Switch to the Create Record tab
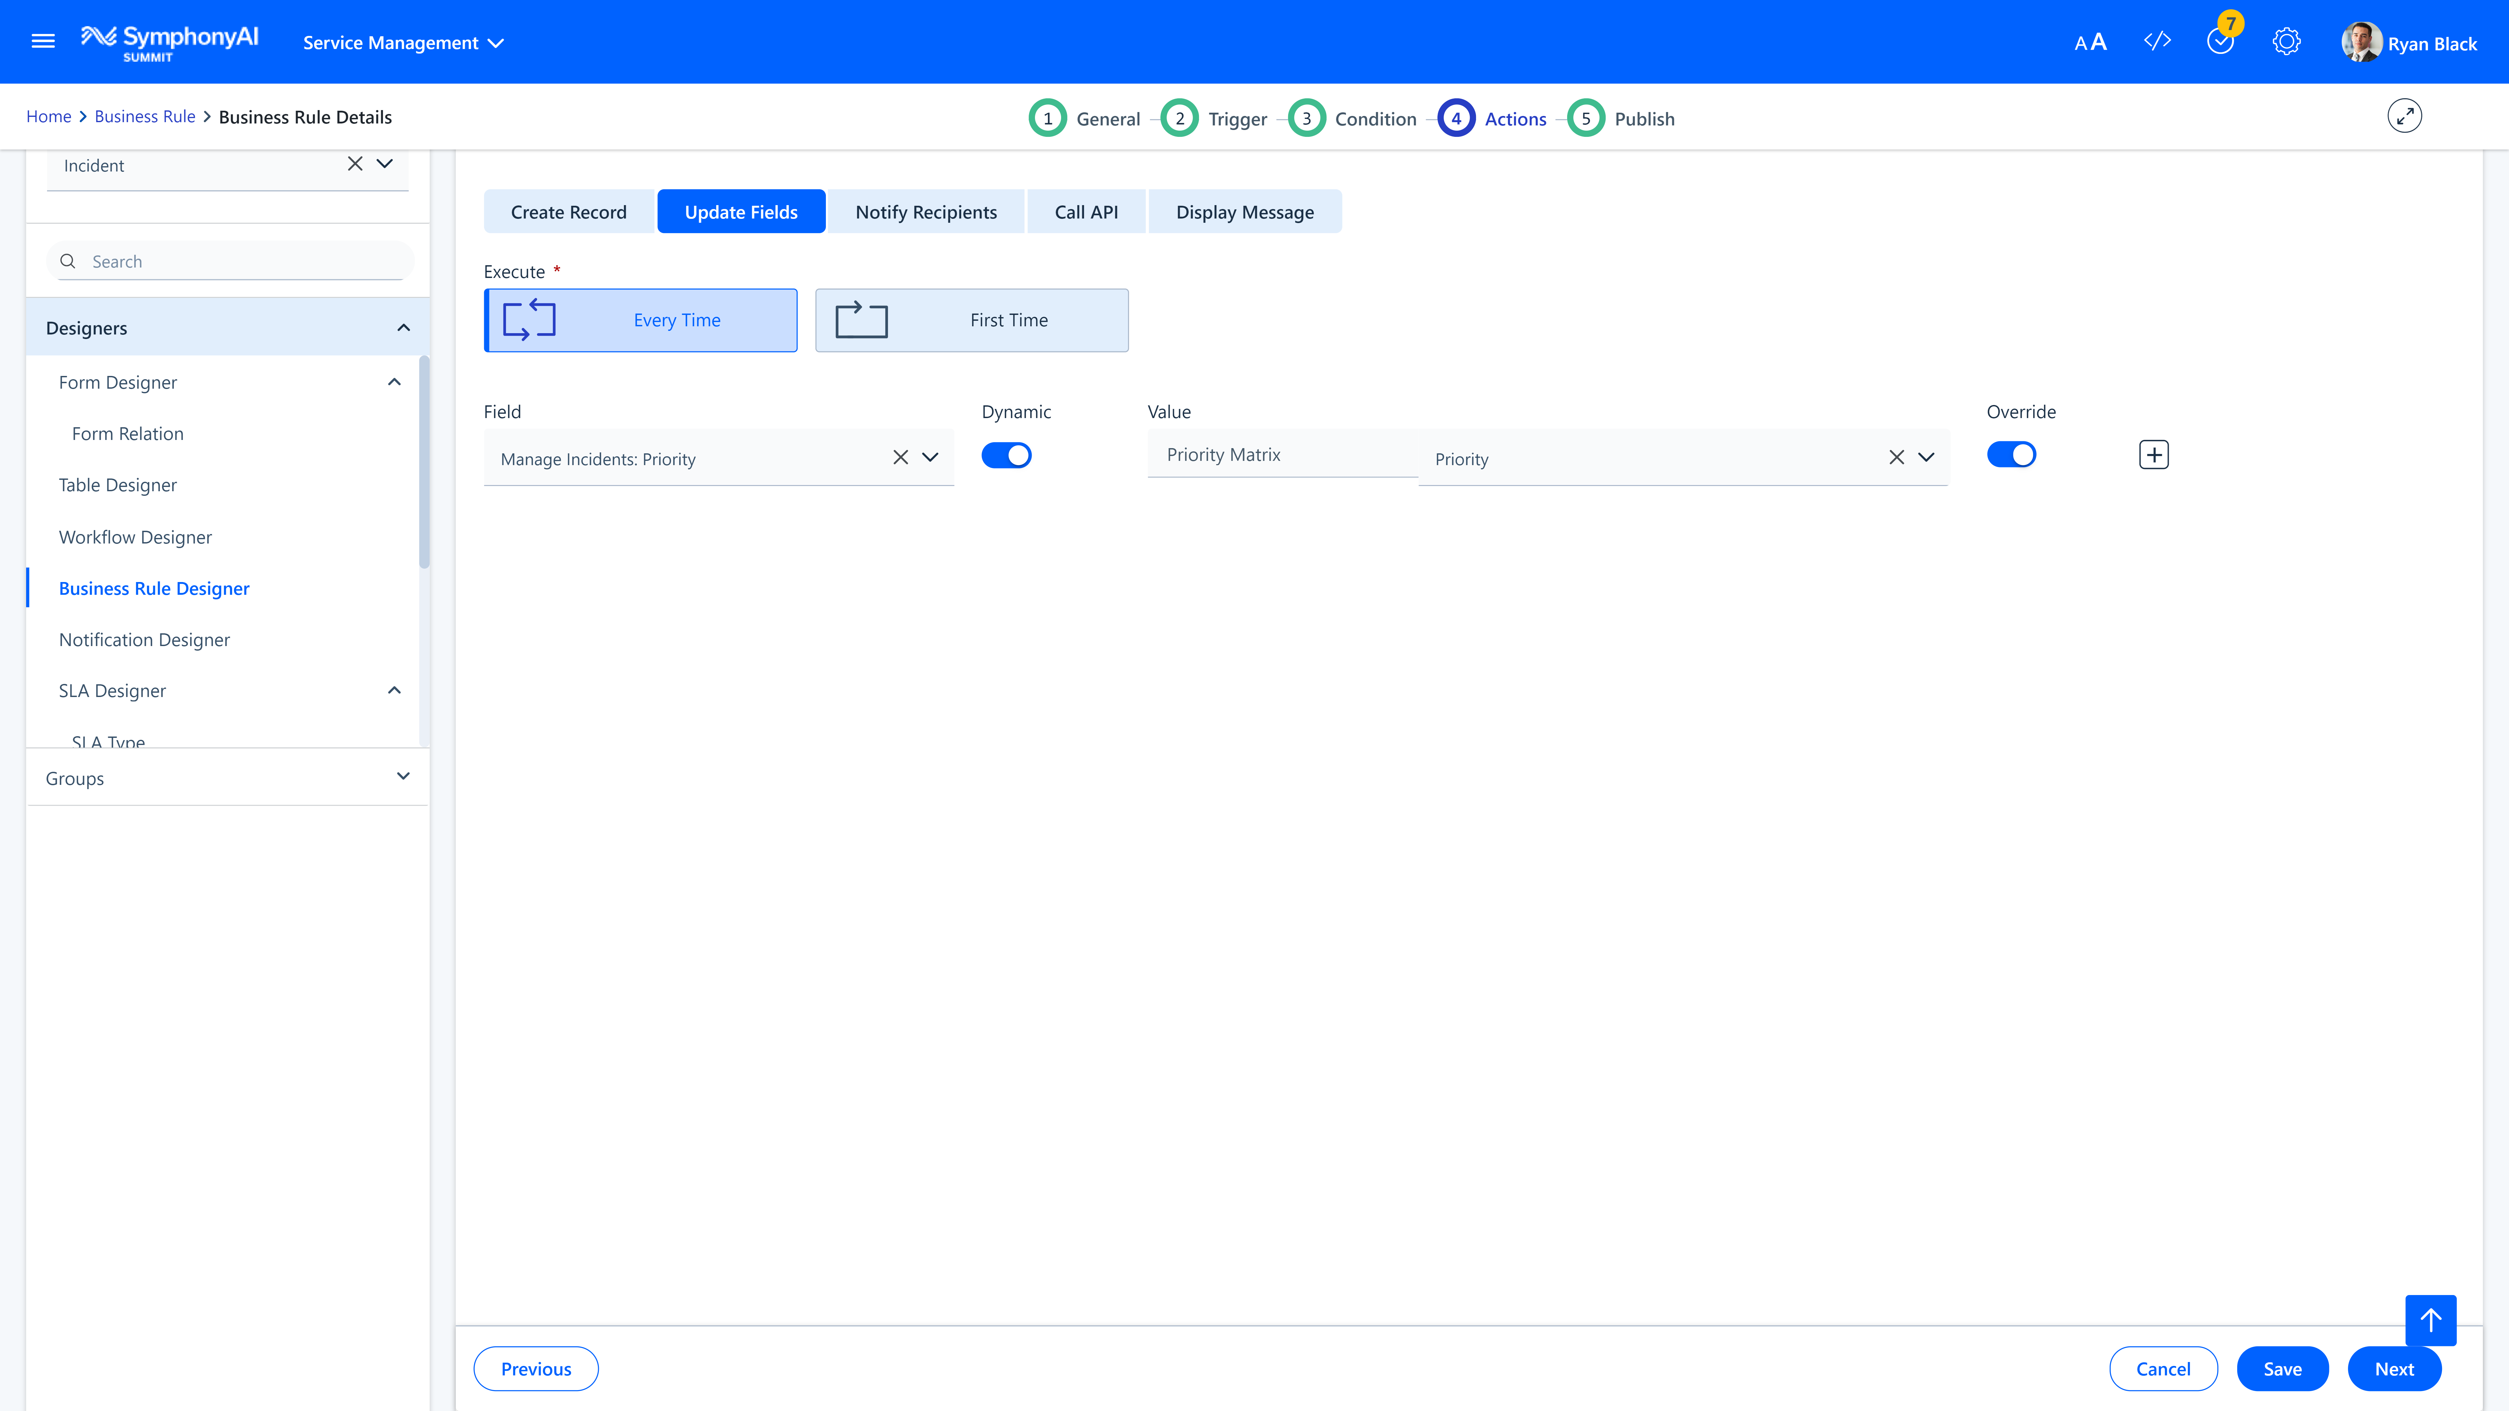This screenshot has width=2509, height=1411. 569,211
